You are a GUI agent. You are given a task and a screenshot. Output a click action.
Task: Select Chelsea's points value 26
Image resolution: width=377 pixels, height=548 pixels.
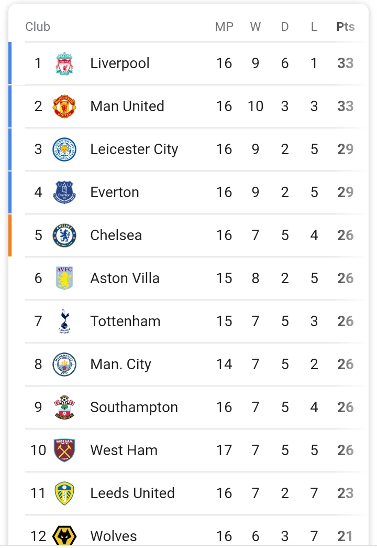coord(345,235)
